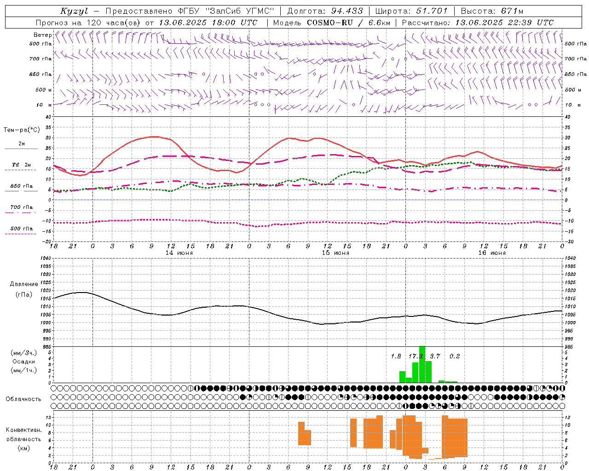Viewport: 589px width, 471px height.
Task: Click the forecast start "13.06.2025 18:00 UTC"
Action: pos(208,23)
